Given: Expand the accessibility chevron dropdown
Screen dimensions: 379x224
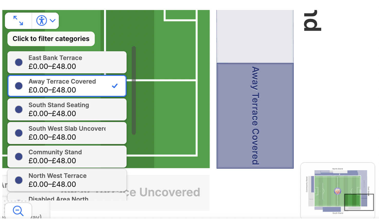Looking at the screenshot, I should point(53,21).
